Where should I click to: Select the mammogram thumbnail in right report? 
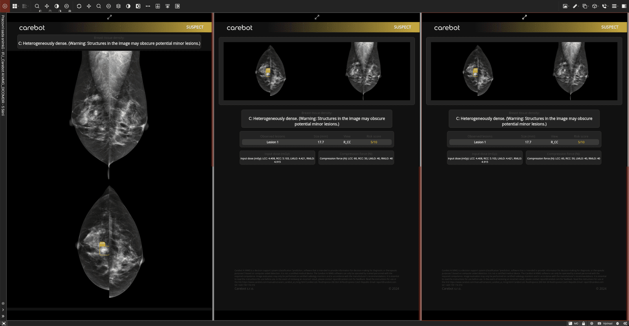pyautogui.click(x=524, y=71)
